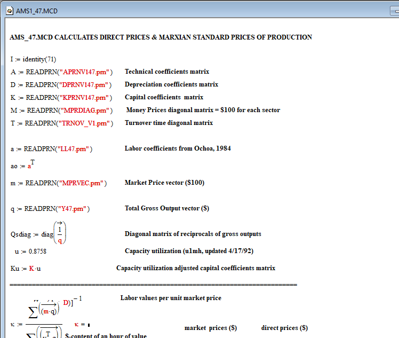The height and width of the screenshot is (338, 399).
Task: Click the 'κ =' result placeholder
Action: [x=82, y=325]
